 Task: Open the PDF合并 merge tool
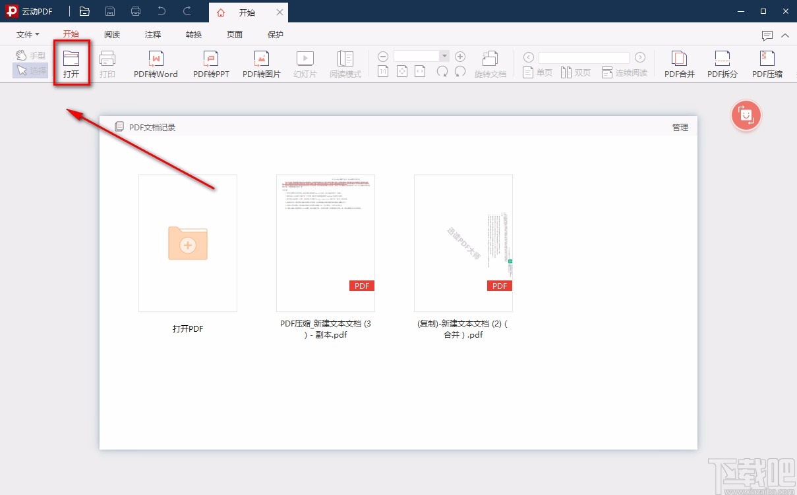click(x=679, y=64)
